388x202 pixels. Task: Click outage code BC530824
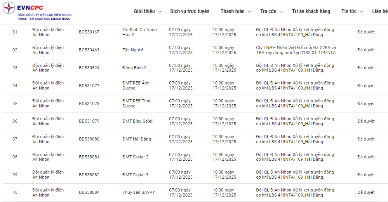(x=89, y=68)
